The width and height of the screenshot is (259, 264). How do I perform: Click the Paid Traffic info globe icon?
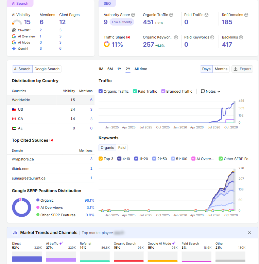[206, 15]
